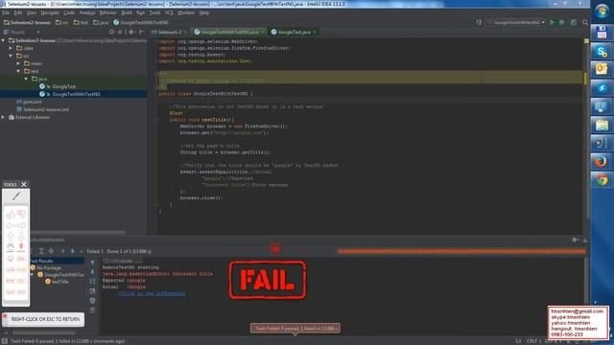This screenshot has width=614, height=345.
Task: Open Project panel settings gear icon
Action: coord(131,32)
